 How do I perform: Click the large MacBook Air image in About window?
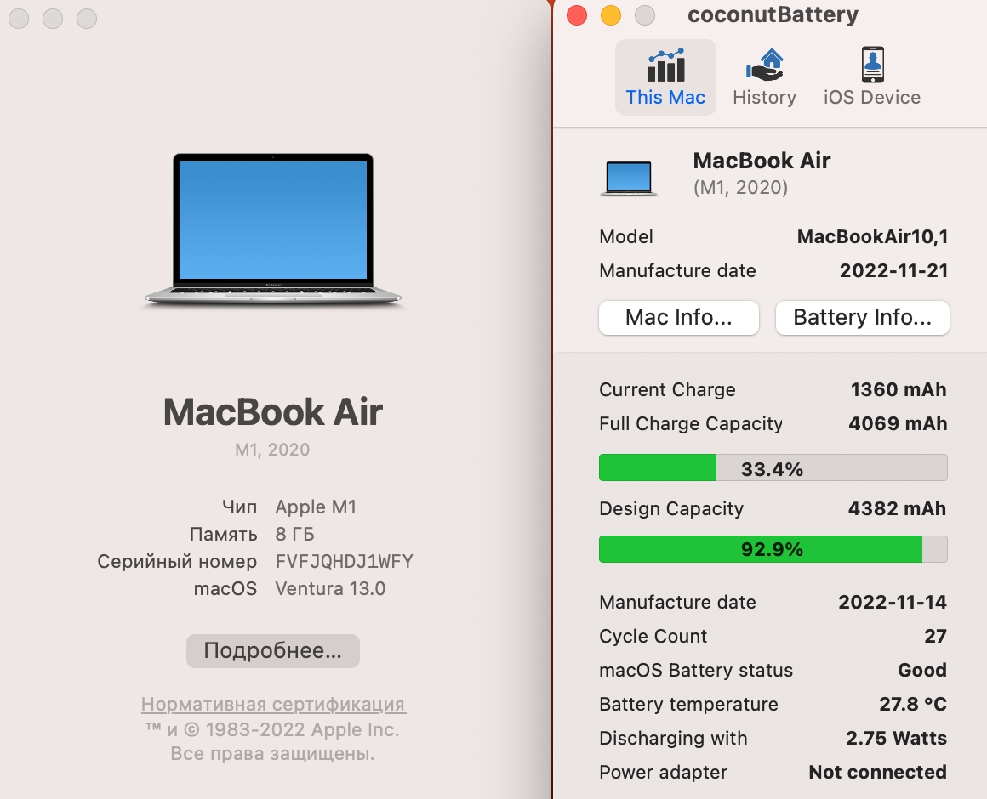[272, 230]
